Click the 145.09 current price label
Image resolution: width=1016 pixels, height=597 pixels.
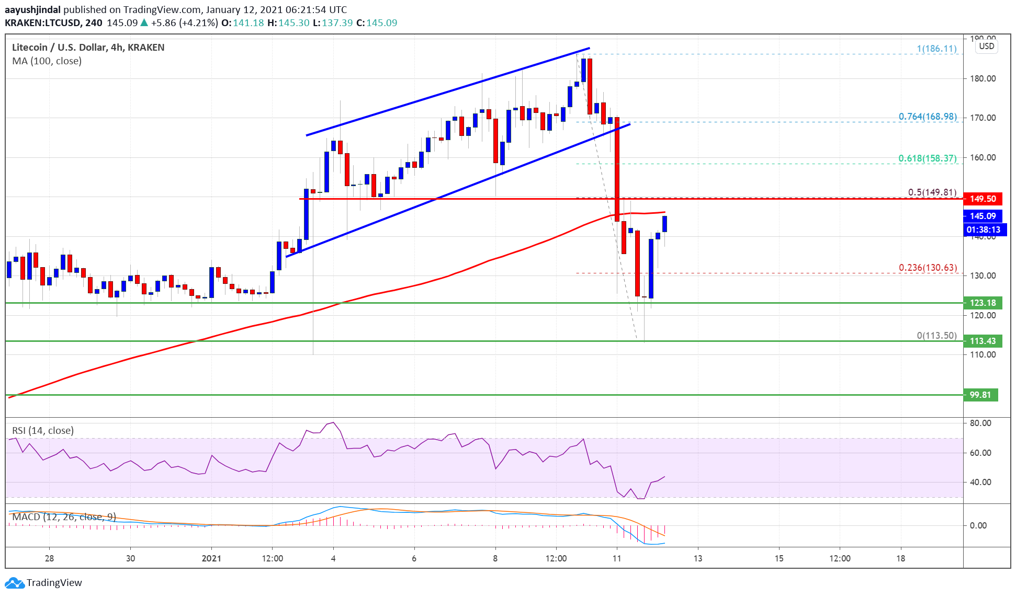[x=983, y=216]
